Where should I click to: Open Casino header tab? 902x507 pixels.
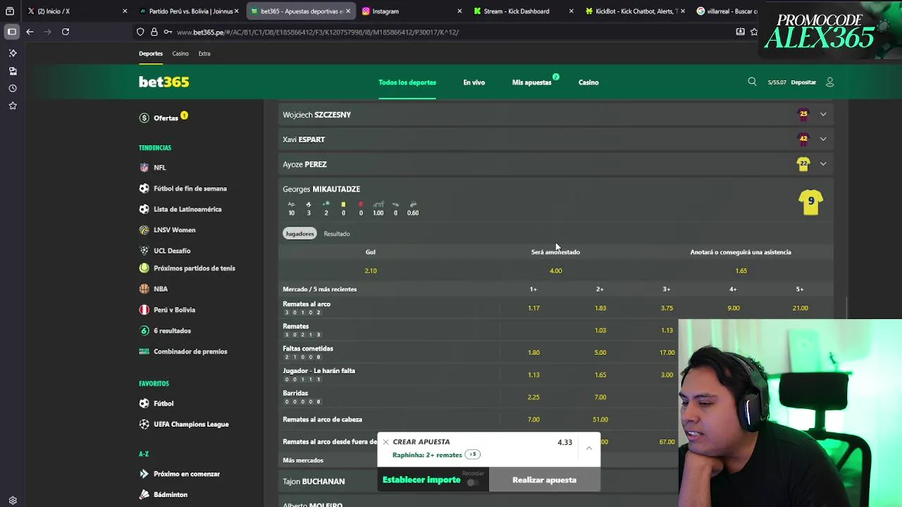pos(588,82)
